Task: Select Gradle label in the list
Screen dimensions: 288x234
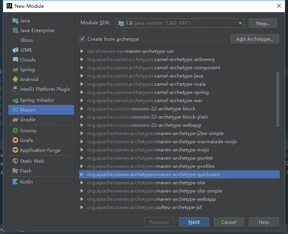Action: 27,120
